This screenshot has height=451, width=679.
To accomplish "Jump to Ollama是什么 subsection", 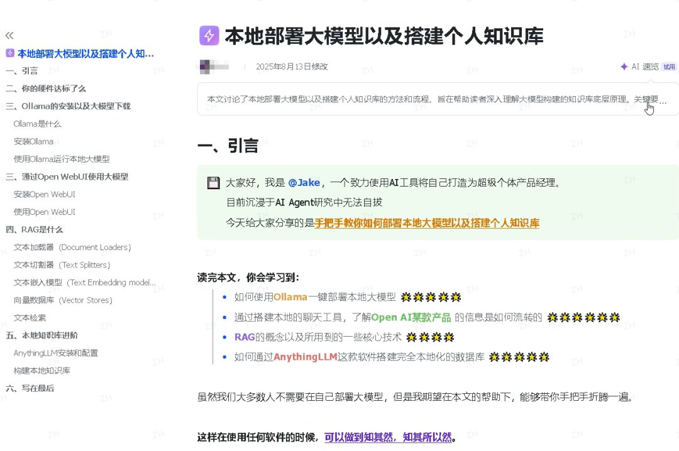I will 37,124.
